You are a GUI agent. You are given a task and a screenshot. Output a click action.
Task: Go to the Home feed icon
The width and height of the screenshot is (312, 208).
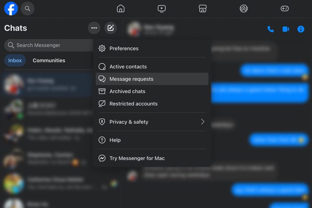pos(120,8)
